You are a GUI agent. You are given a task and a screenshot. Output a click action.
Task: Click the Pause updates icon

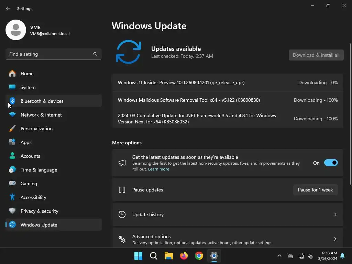122,190
